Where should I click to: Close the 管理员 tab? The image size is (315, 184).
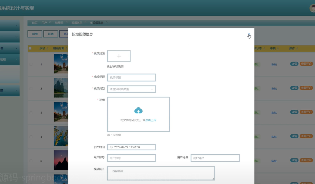click(x=66, y=22)
